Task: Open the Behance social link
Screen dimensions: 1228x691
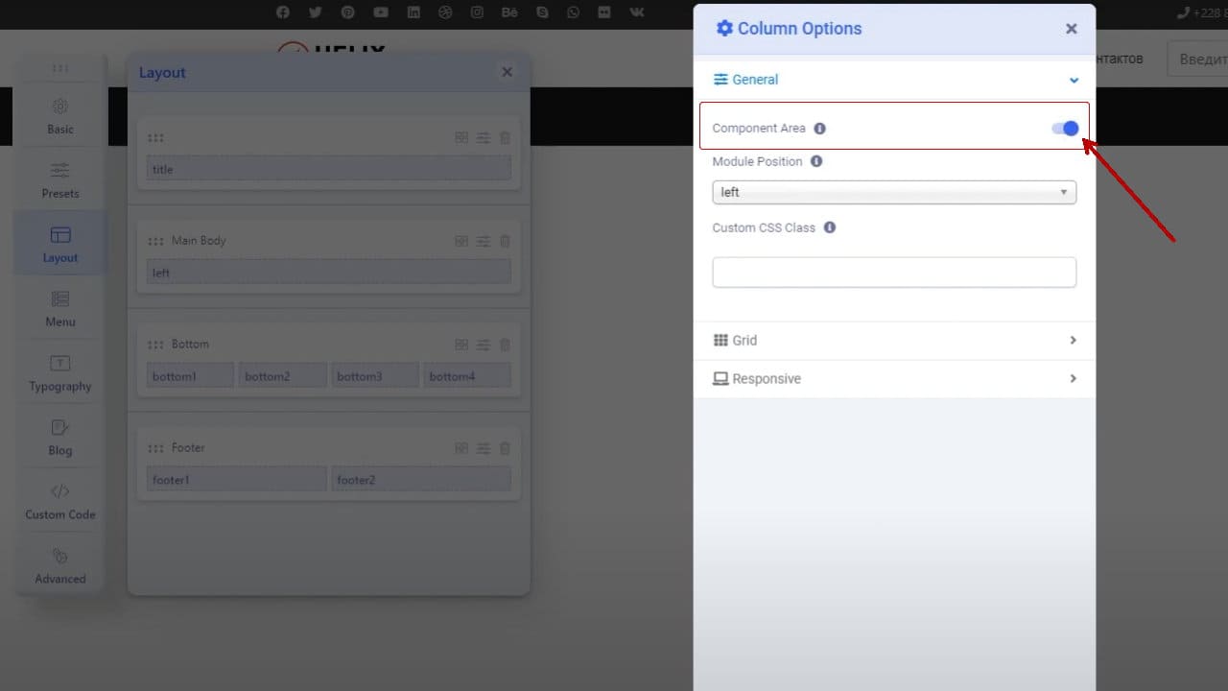Action: [x=508, y=12]
